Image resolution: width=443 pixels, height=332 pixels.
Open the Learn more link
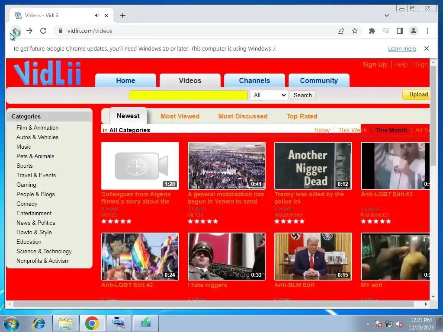click(x=402, y=48)
